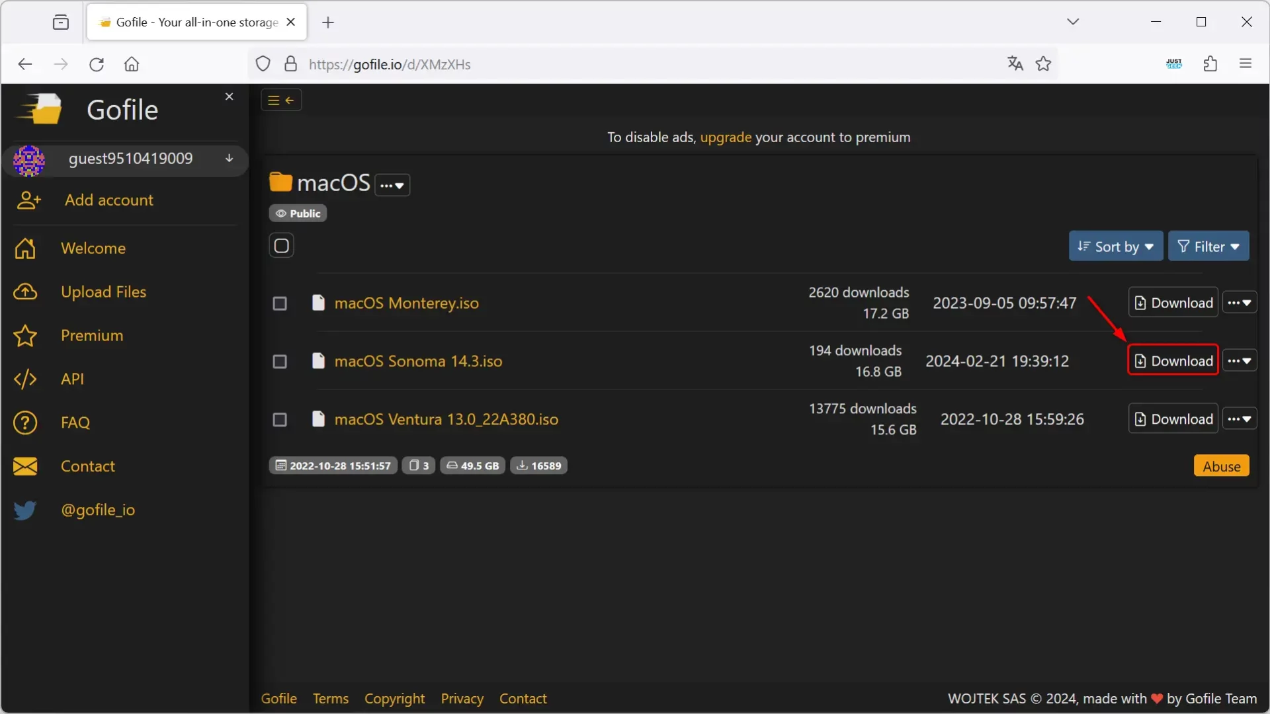1270x714 pixels.
Task: Open the browser hamburger menu
Action: [x=1246, y=63]
